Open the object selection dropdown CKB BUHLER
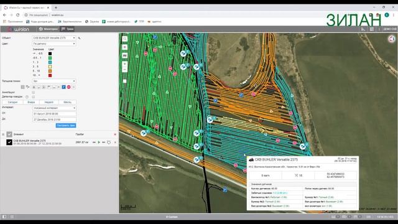 coord(54,38)
